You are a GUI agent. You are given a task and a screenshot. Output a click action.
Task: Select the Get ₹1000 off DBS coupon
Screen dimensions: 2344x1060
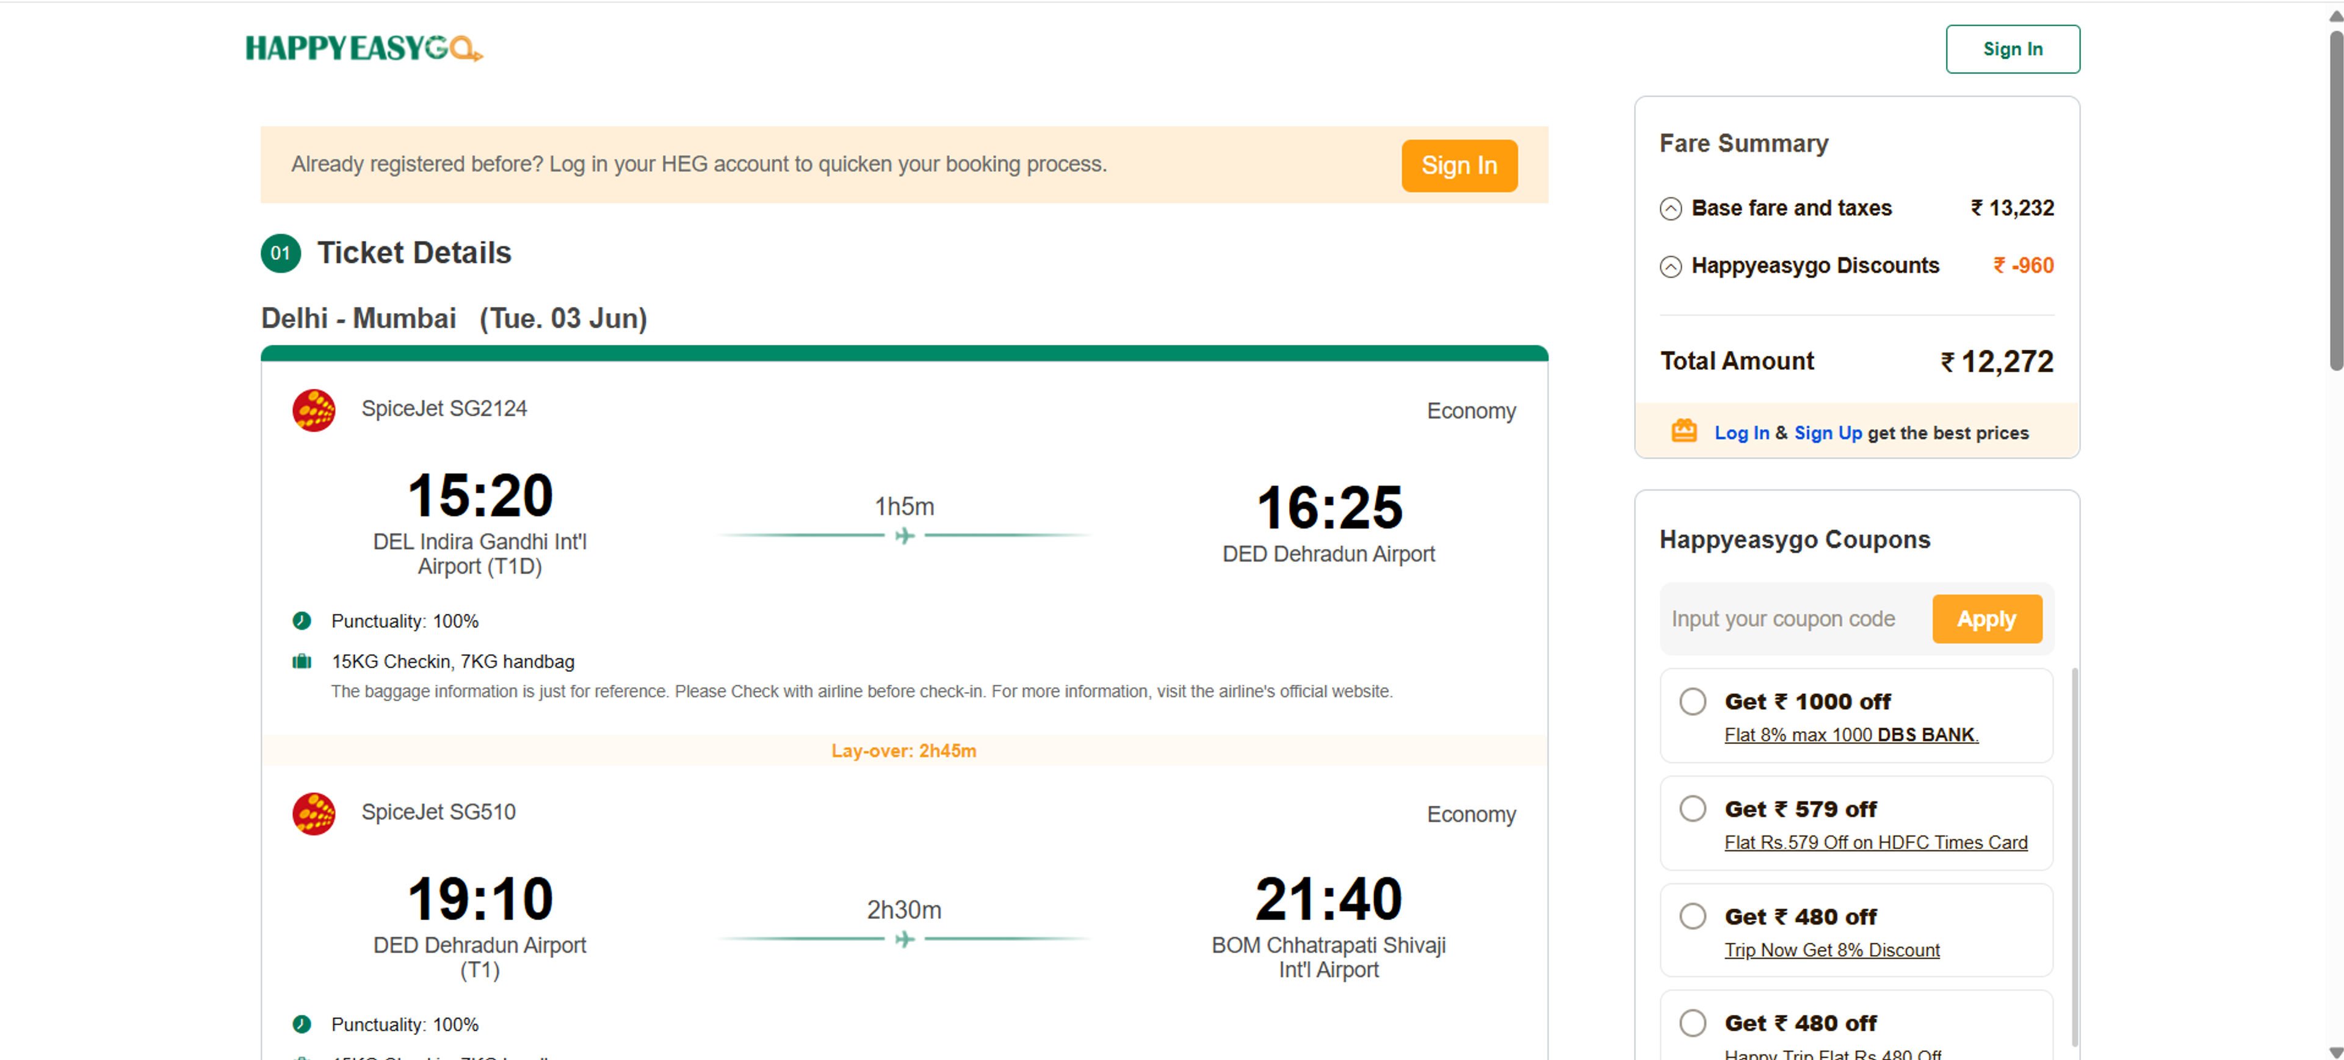1693,702
